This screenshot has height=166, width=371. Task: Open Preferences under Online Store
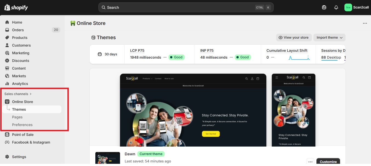pos(22,125)
